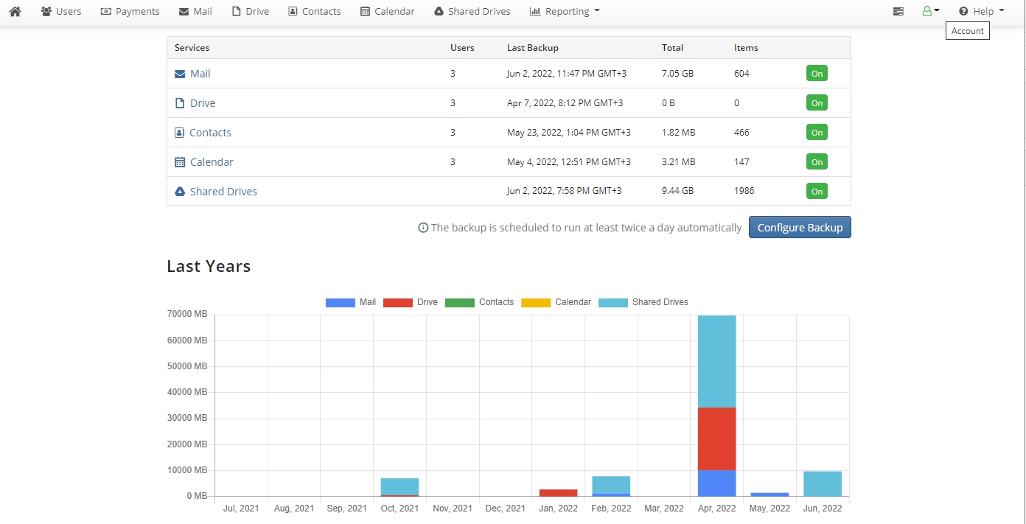Open the Contacts service link

(x=210, y=133)
